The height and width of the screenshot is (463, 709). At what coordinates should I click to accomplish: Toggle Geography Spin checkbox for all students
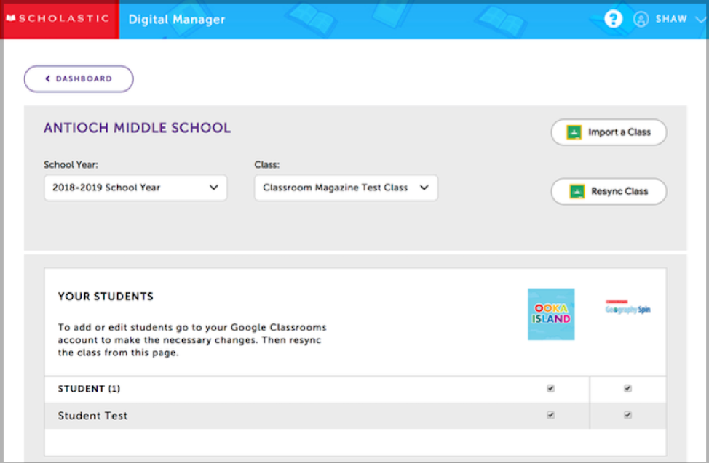pyautogui.click(x=627, y=389)
